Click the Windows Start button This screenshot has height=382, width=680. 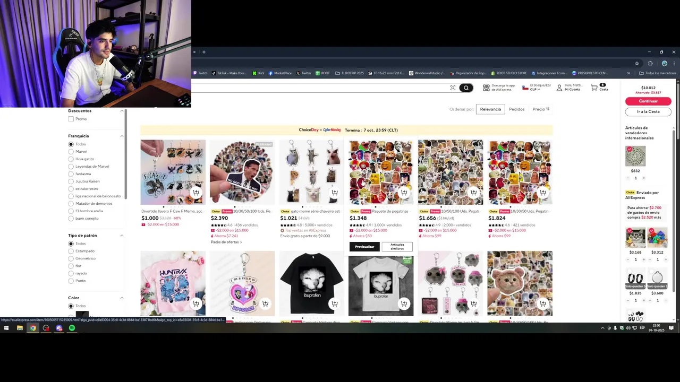pyautogui.click(x=6, y=328)
